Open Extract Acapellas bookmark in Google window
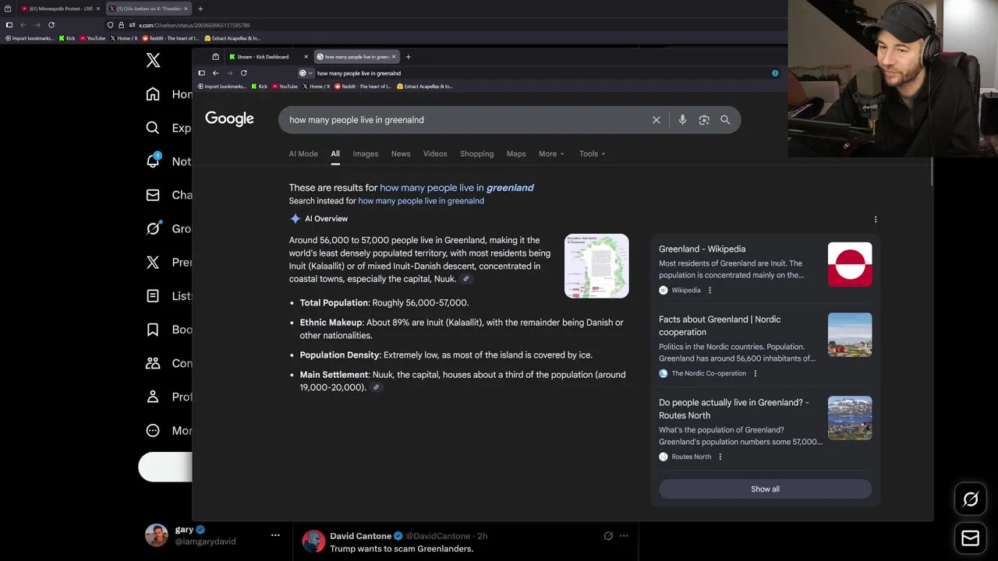 click(425, 86)
